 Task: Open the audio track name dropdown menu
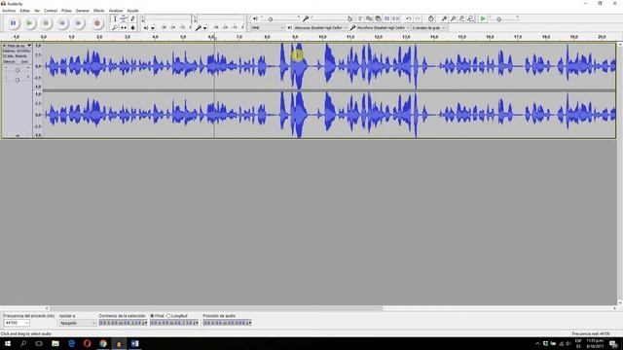point(18,46)
